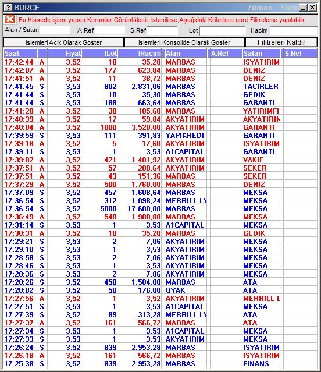This screenshot has width=321, height=372.
Task: Select the 17:39:18 time cell
Action: pyautogui.click(x=19, y=144)
